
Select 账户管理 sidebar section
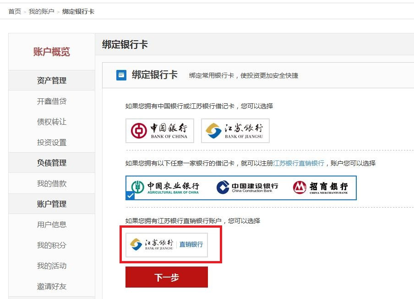[x=52, y=204]
